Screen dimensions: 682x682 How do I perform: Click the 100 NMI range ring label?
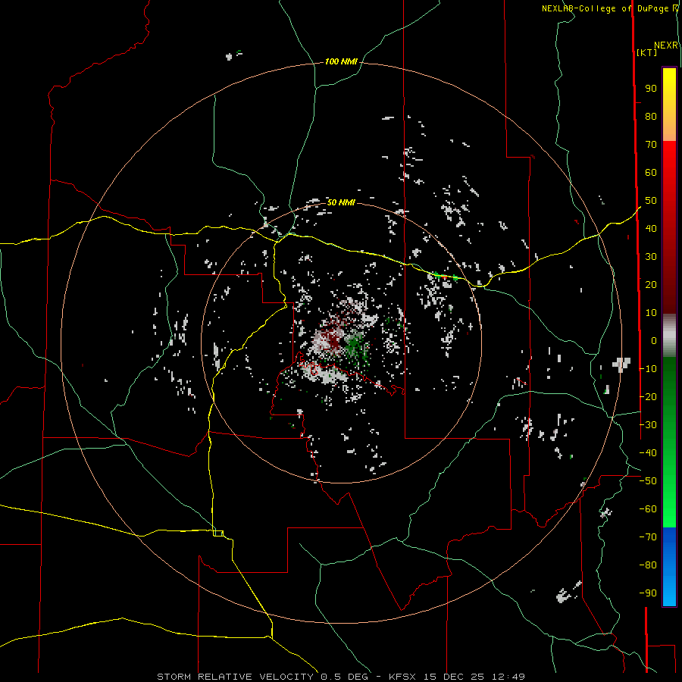[x=341, y=62]
